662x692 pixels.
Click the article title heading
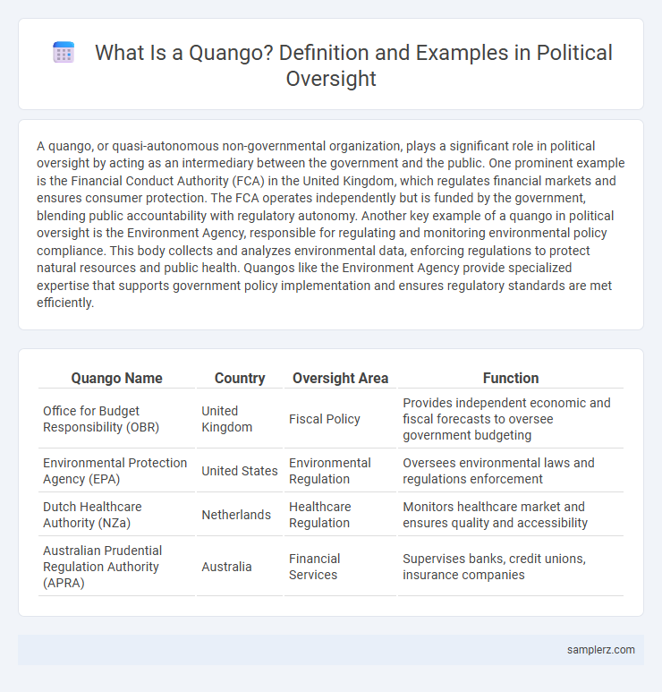[x=353, y=65]
